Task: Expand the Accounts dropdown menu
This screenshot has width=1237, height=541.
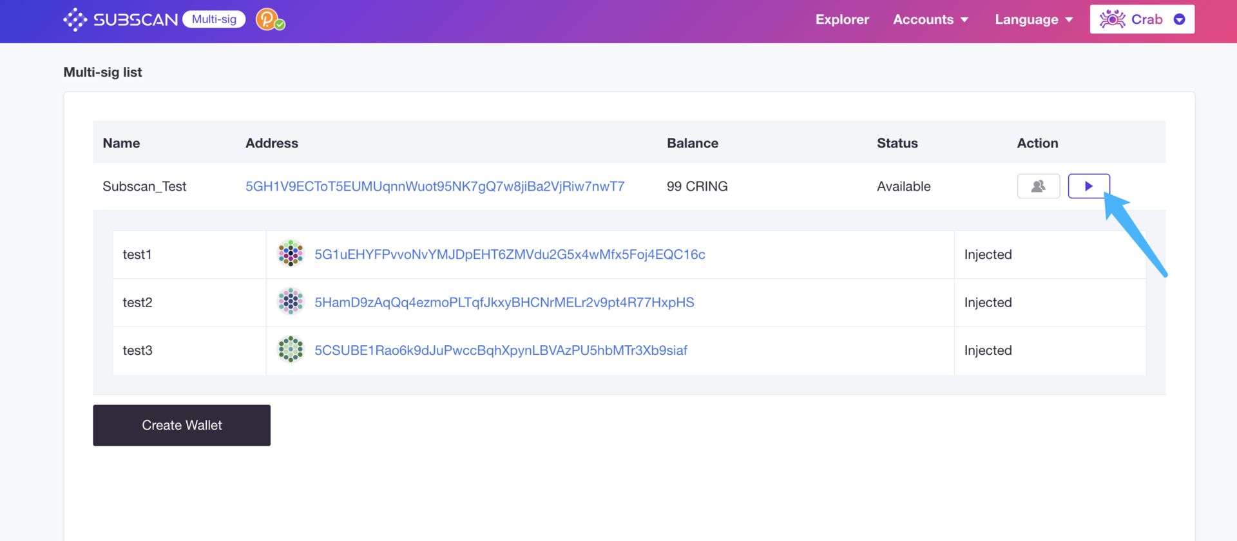Action: point(930,19)
